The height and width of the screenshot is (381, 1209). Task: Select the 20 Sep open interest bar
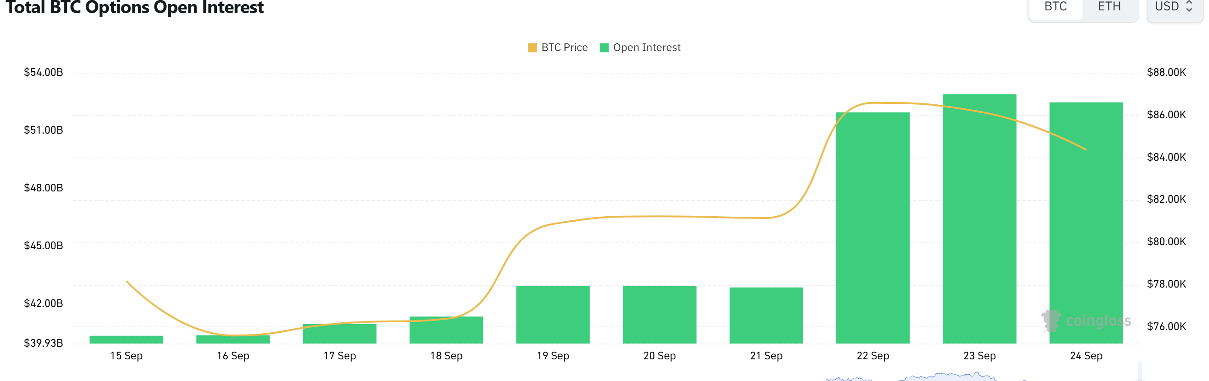click(660, 315)
